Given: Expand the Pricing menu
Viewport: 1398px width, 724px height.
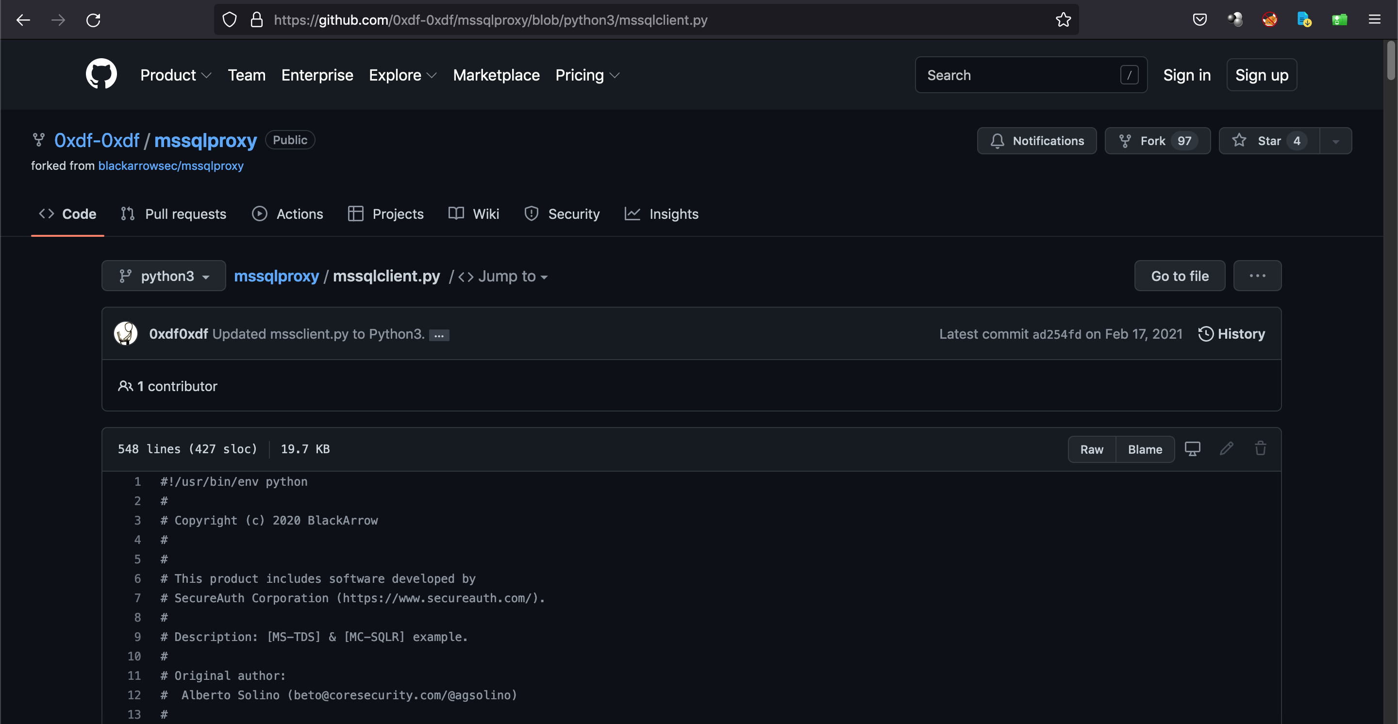Looking at the screenshot, I should point(587,75).
